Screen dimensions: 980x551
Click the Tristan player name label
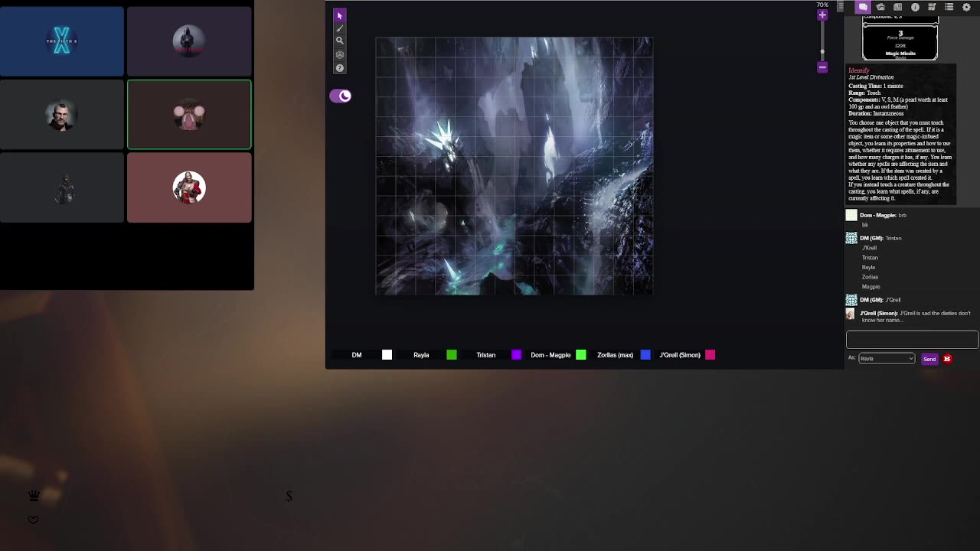pyautogui.click(x=486, y=355)
